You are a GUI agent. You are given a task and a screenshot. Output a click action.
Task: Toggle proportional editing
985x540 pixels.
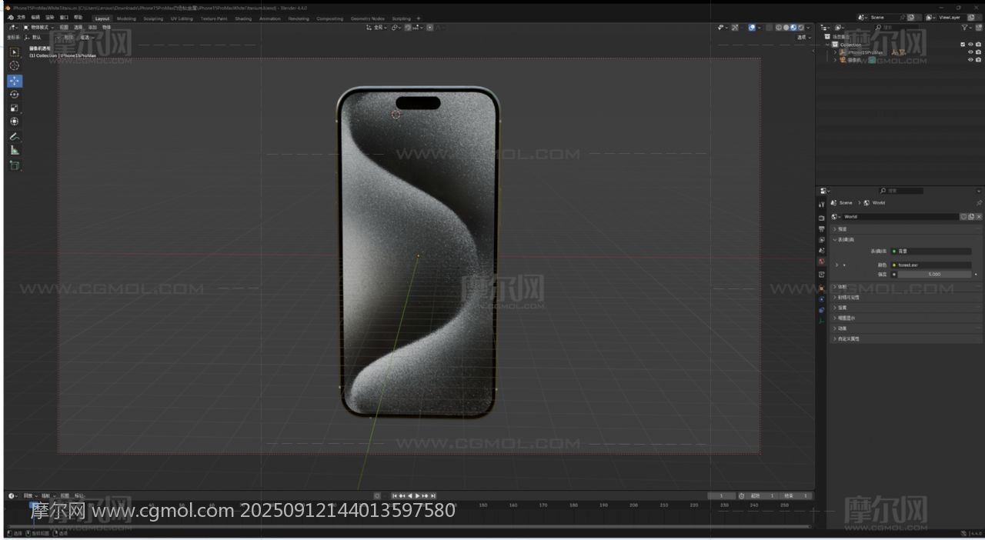(429, 27)
